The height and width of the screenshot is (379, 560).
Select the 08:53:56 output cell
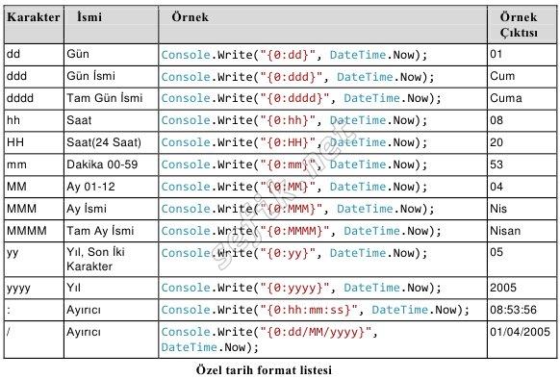point(522,310)
